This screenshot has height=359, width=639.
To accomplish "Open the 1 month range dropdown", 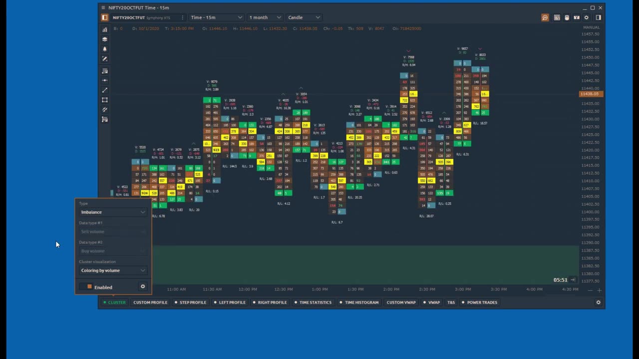I will tap(265, 17).
